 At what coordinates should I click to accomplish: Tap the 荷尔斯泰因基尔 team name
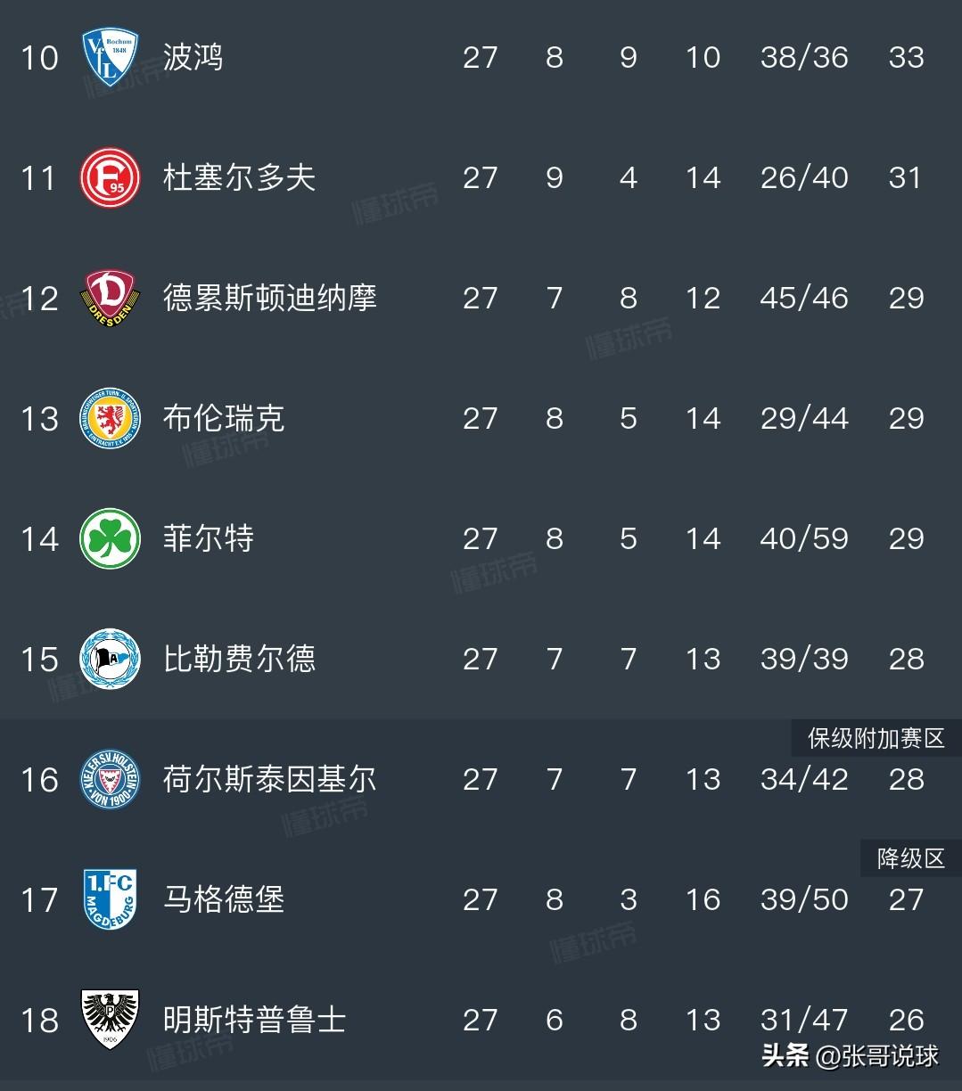pyautogui.click(x=269, y=779)
